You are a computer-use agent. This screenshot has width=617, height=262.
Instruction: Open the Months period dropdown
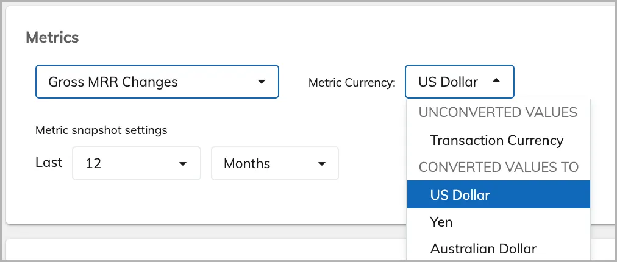click(274, 163)
